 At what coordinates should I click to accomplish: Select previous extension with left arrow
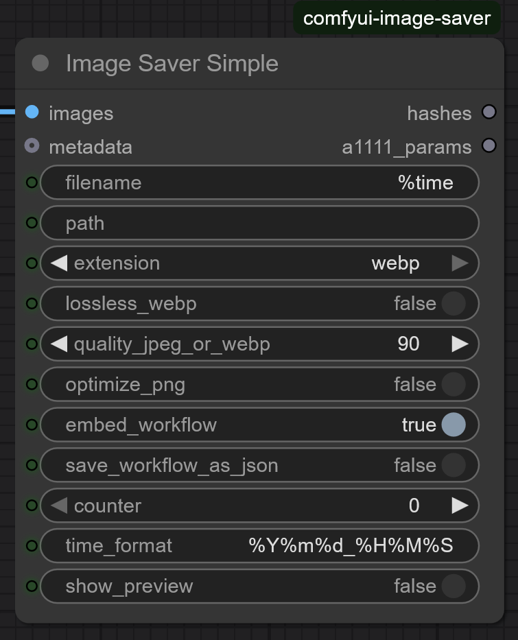pos(59,263)
